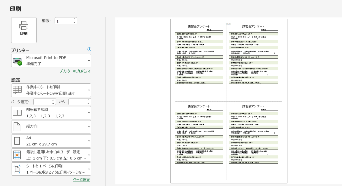This screenshot has height=186, width=342.
Task: Click the custom margins star icon
Action: point(17,155)
